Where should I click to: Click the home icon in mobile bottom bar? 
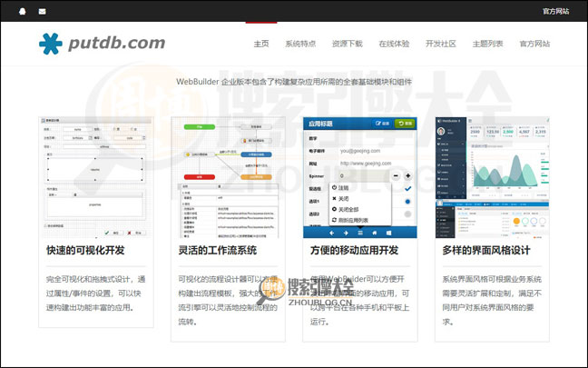374,233
